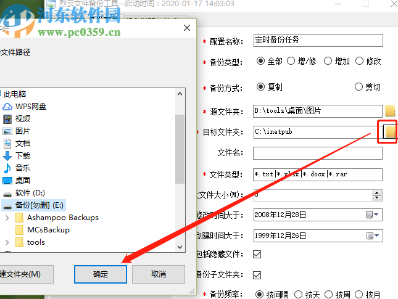Open the 修改时间大于 date picker dropdown

tap(372, 215)
